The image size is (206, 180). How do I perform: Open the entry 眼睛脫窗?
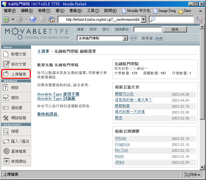tap(123, 106)
